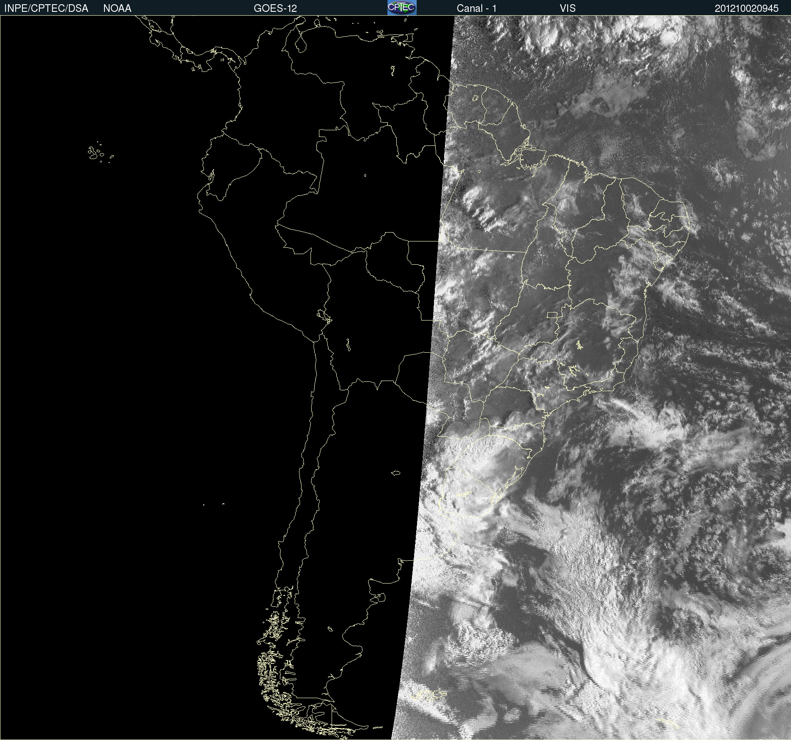Click the timestamp 201210020945
Image resolution: width=791 pixels, height=740 pixels.
747,8
